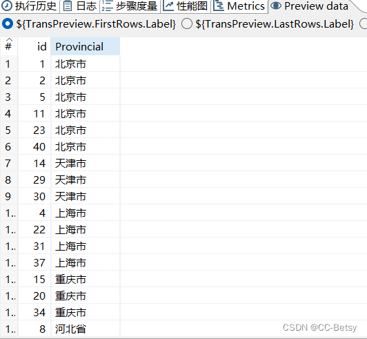This screenshot has width=367, height=339.
Task: Click the Metrics gantt icon
Action: (x=219, y=6)
